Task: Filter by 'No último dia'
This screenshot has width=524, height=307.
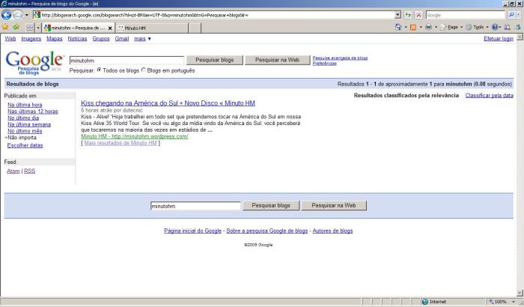Action: [23, 118]
